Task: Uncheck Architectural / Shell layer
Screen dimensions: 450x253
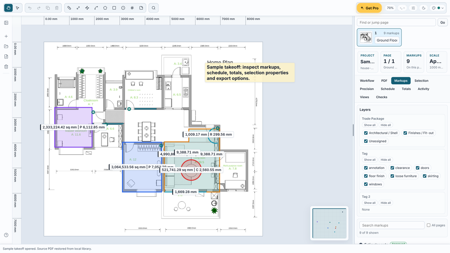Action: point(366,133)
